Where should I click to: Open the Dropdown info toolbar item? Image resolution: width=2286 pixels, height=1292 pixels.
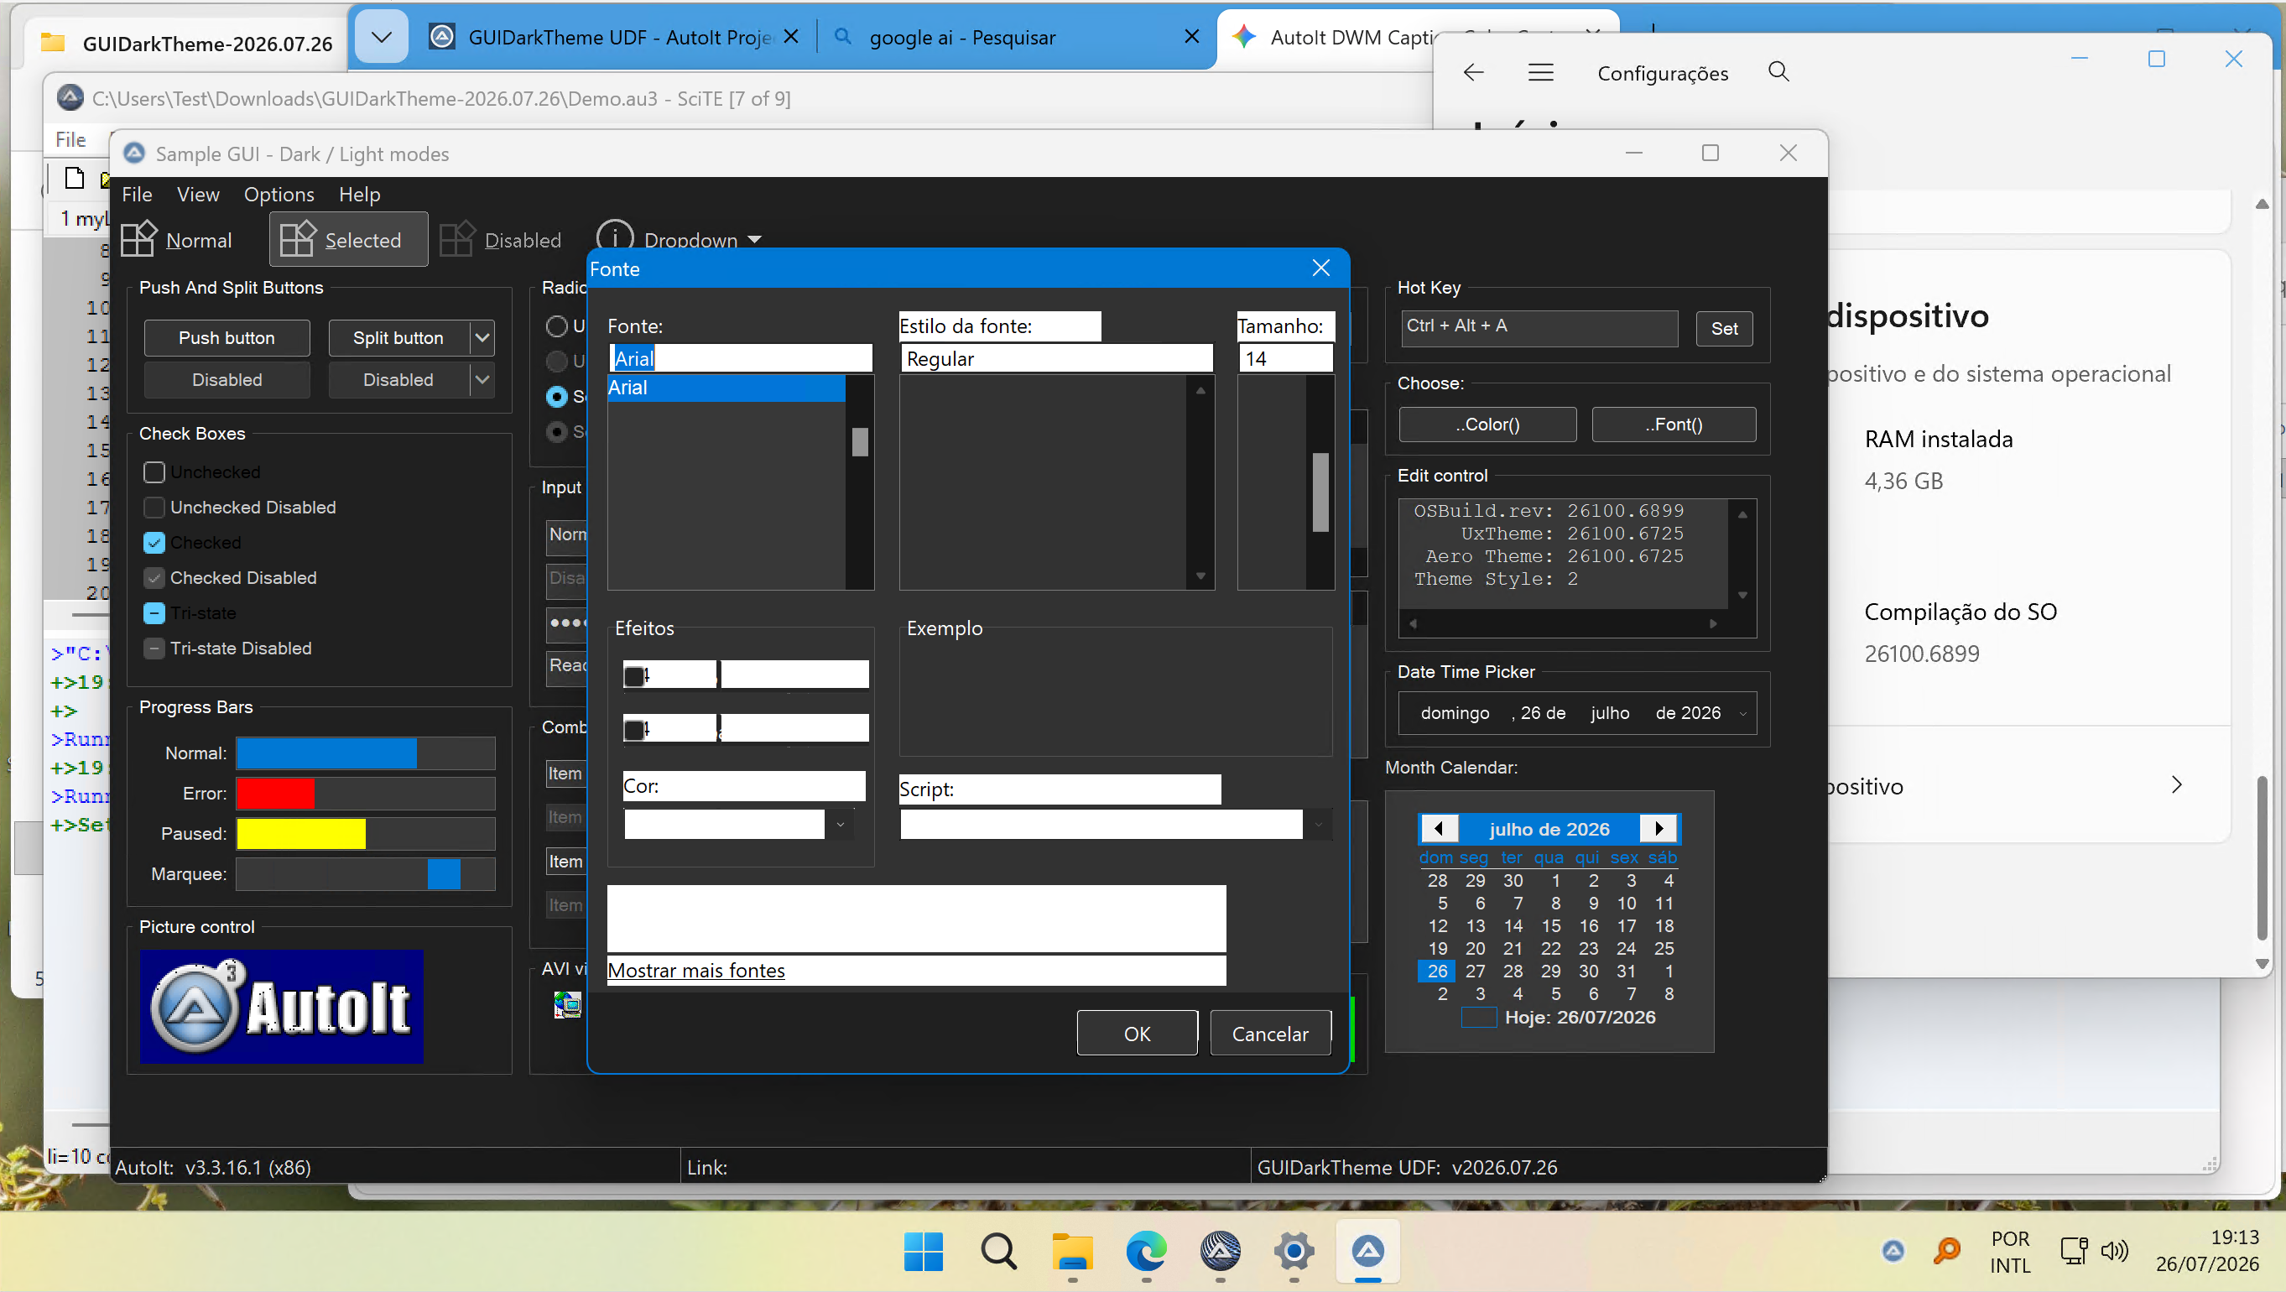pyautogui.click(x=679, y=237)
